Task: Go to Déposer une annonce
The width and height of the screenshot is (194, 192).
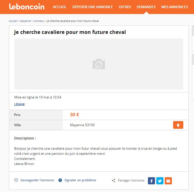Action: pyautogui.click(x=92, y=7)
